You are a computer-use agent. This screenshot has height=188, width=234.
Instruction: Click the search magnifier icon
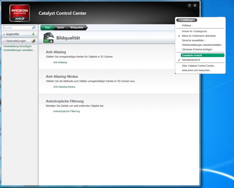[34, 28]
